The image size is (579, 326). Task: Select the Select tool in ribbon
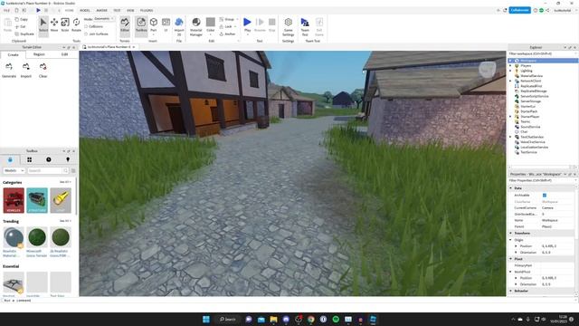click(43, 25)
